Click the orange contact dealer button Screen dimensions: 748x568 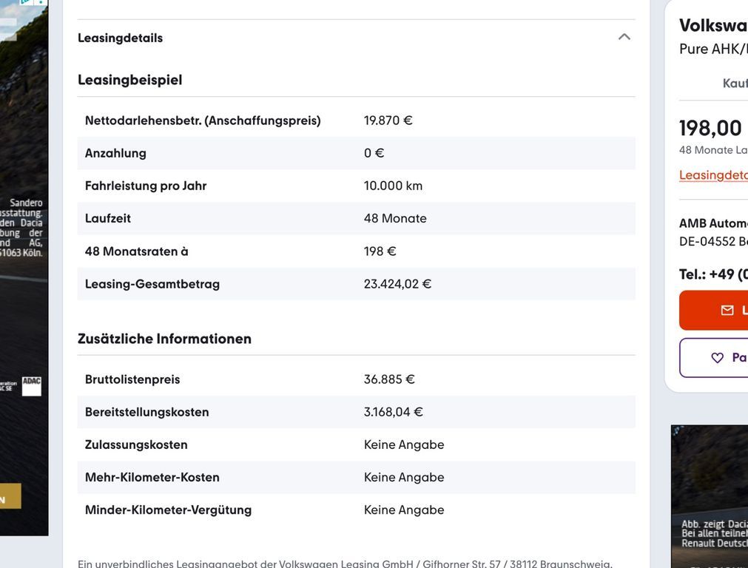click(713, 311)
